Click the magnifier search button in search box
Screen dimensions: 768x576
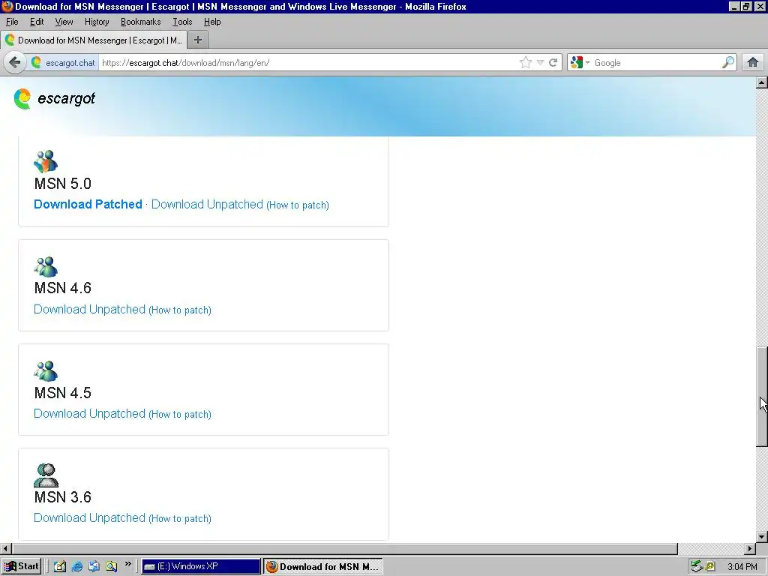pyautogui.click(x=727, y=62)
